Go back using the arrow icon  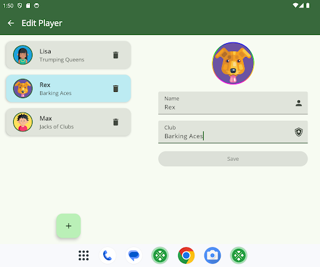11,23
